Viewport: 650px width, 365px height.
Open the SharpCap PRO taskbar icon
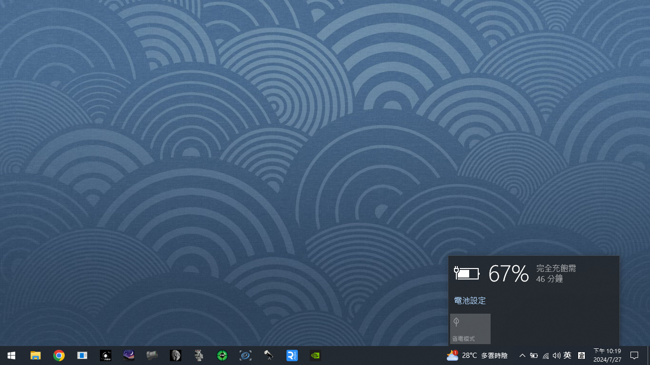[105, 355]
